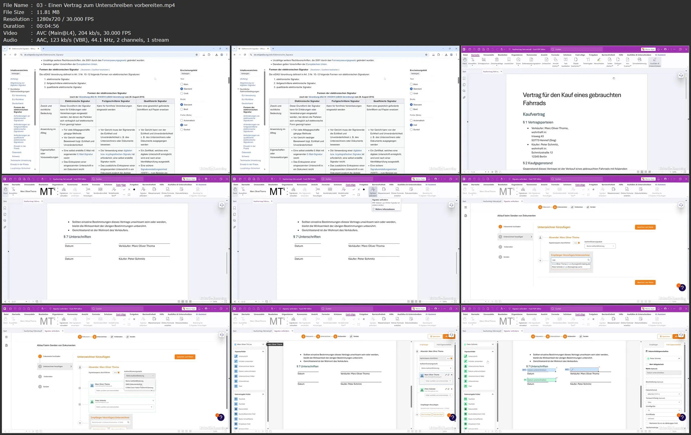Click the bookmark star in the first Wikipedia frame
The image size is (691, 435).
tap(197, 55)
